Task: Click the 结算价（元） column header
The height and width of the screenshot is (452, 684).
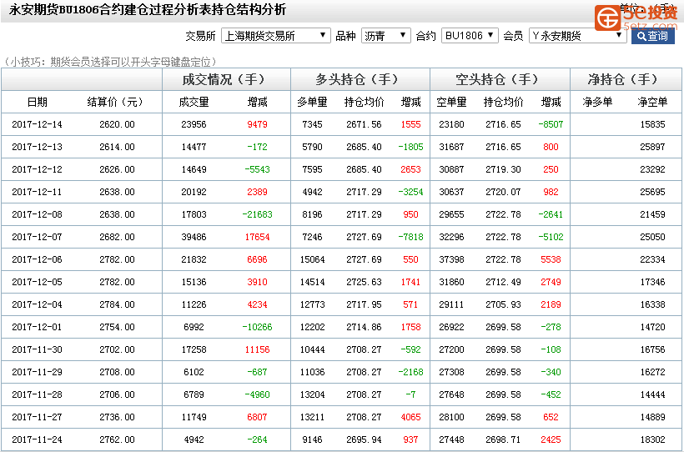Action: pyautogui.click(x=115, y=102)
